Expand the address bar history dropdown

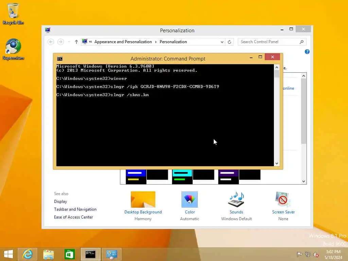(x=222, y=42)
